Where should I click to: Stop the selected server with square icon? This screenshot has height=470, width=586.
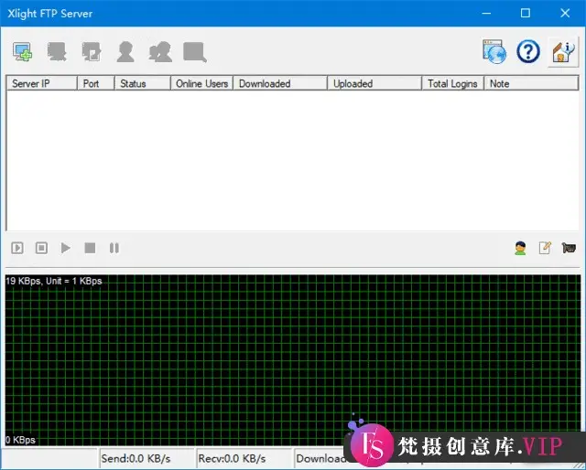pos(90,248)
